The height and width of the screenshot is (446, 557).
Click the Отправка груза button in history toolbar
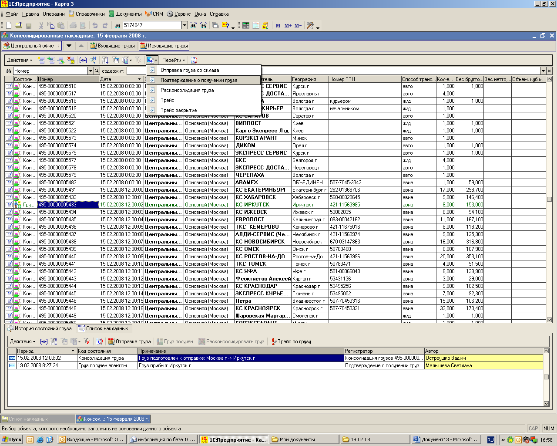(129, 341)
